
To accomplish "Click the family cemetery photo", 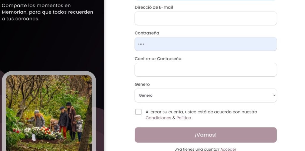I will 49,113.
